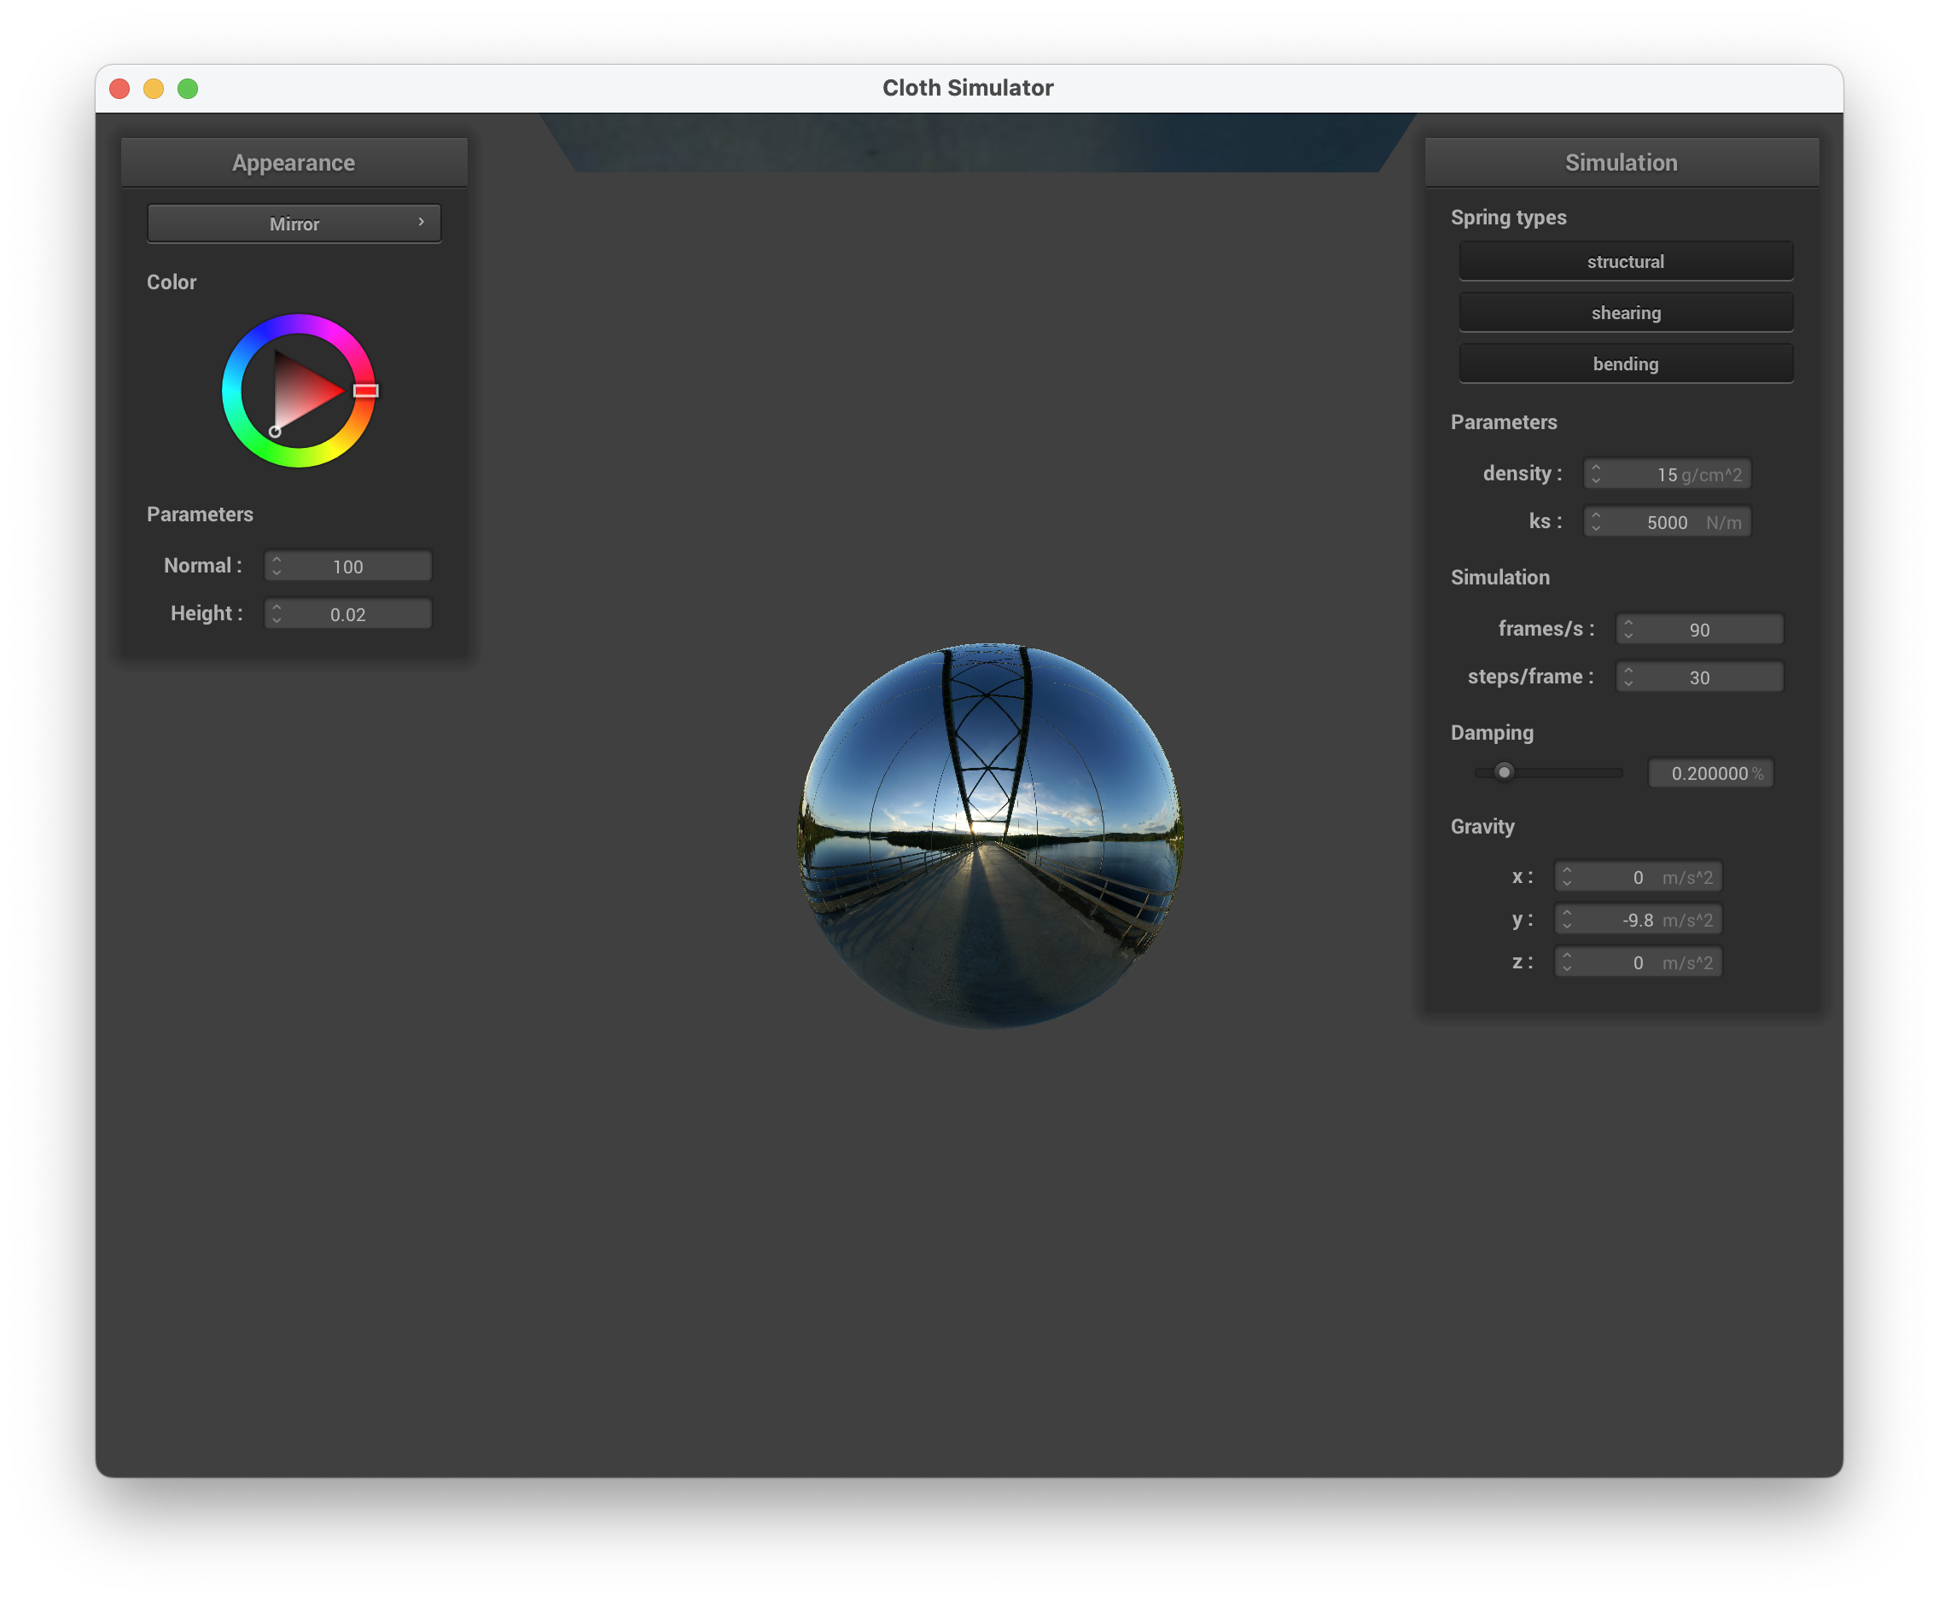Click the steps/frame stepper arrows

click(1627, 677)
